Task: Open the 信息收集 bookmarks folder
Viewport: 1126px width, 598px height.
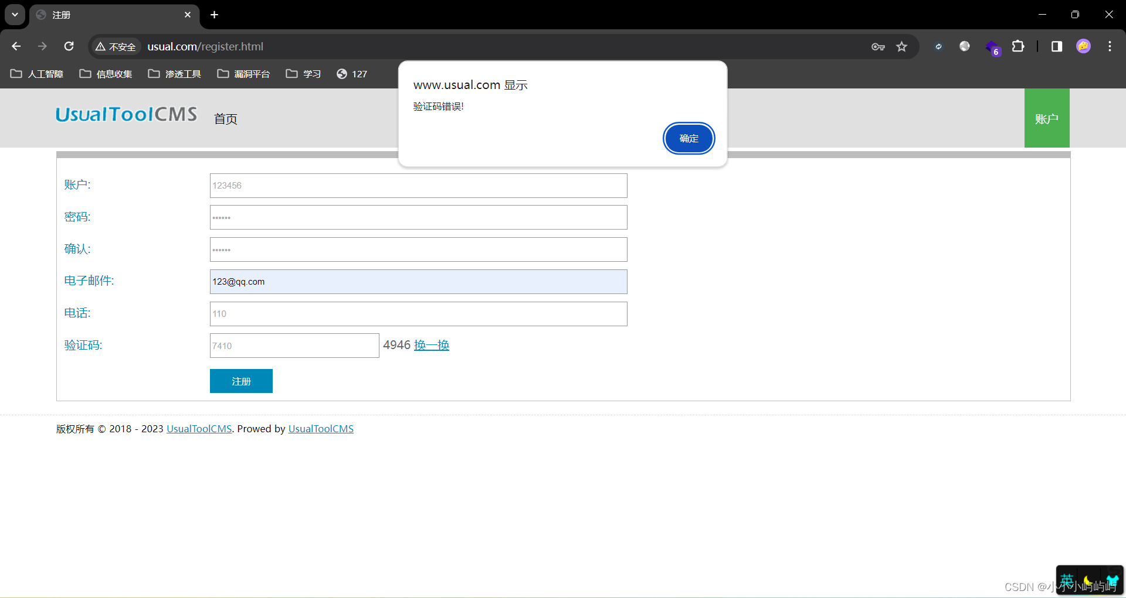Action: (106, 74)
